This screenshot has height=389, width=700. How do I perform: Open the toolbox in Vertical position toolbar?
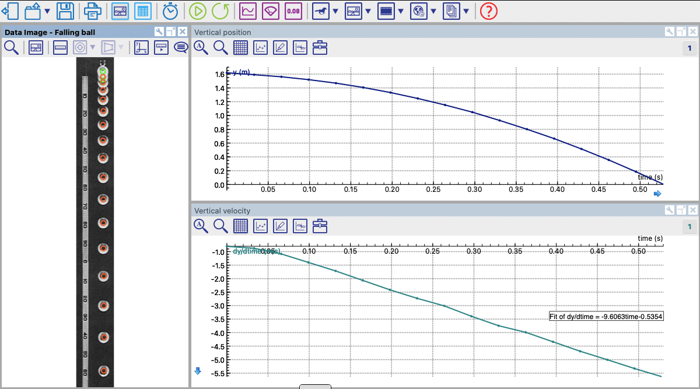tap(320, 48)
